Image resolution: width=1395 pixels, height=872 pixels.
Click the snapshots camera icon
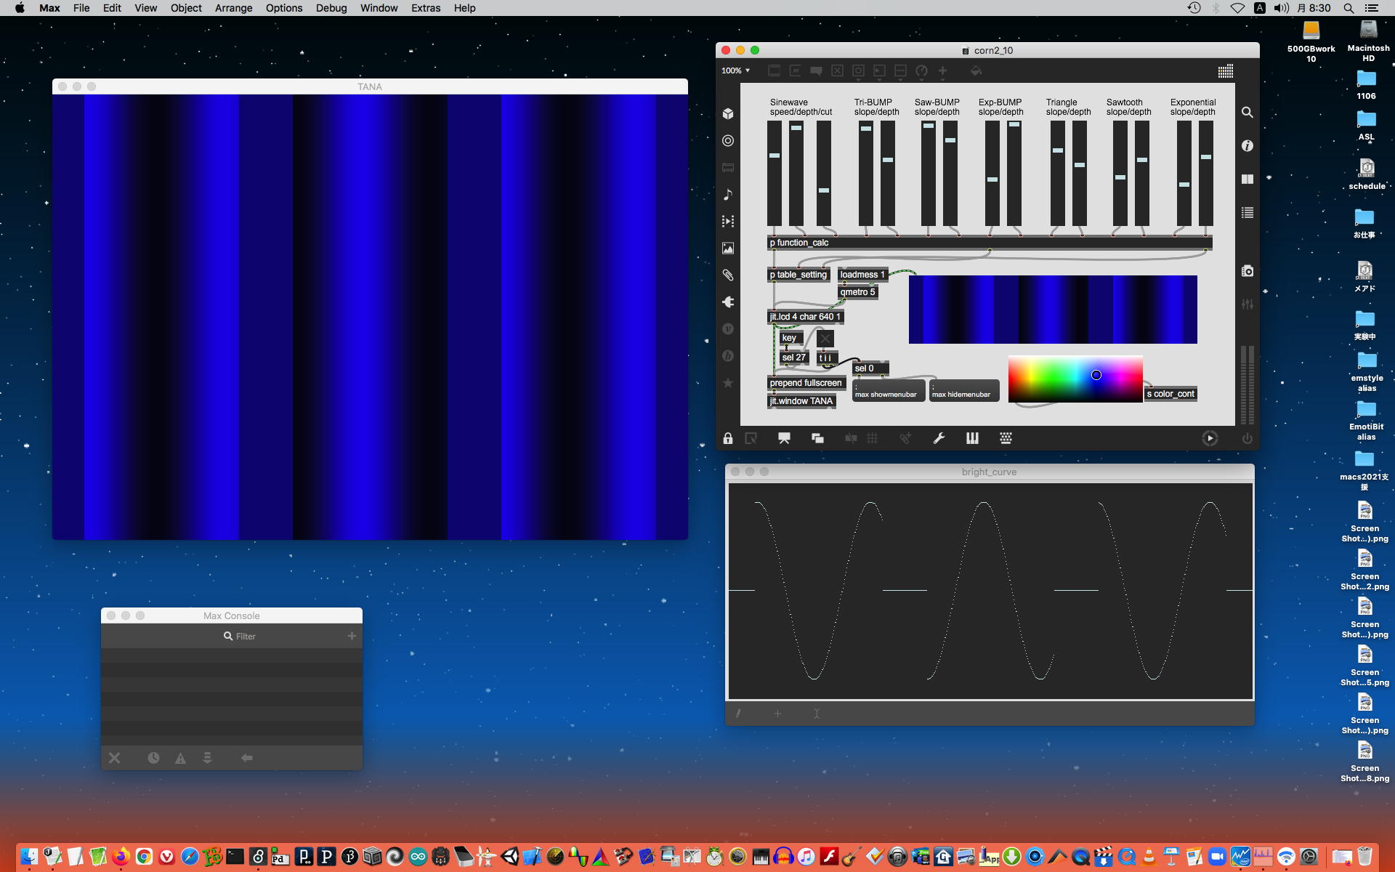[x=1248, y=271]
